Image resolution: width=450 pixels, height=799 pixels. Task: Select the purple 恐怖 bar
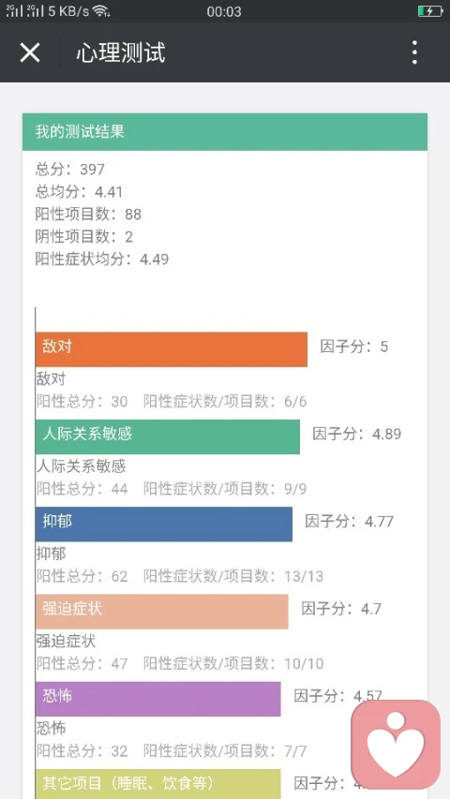(158, 699)
